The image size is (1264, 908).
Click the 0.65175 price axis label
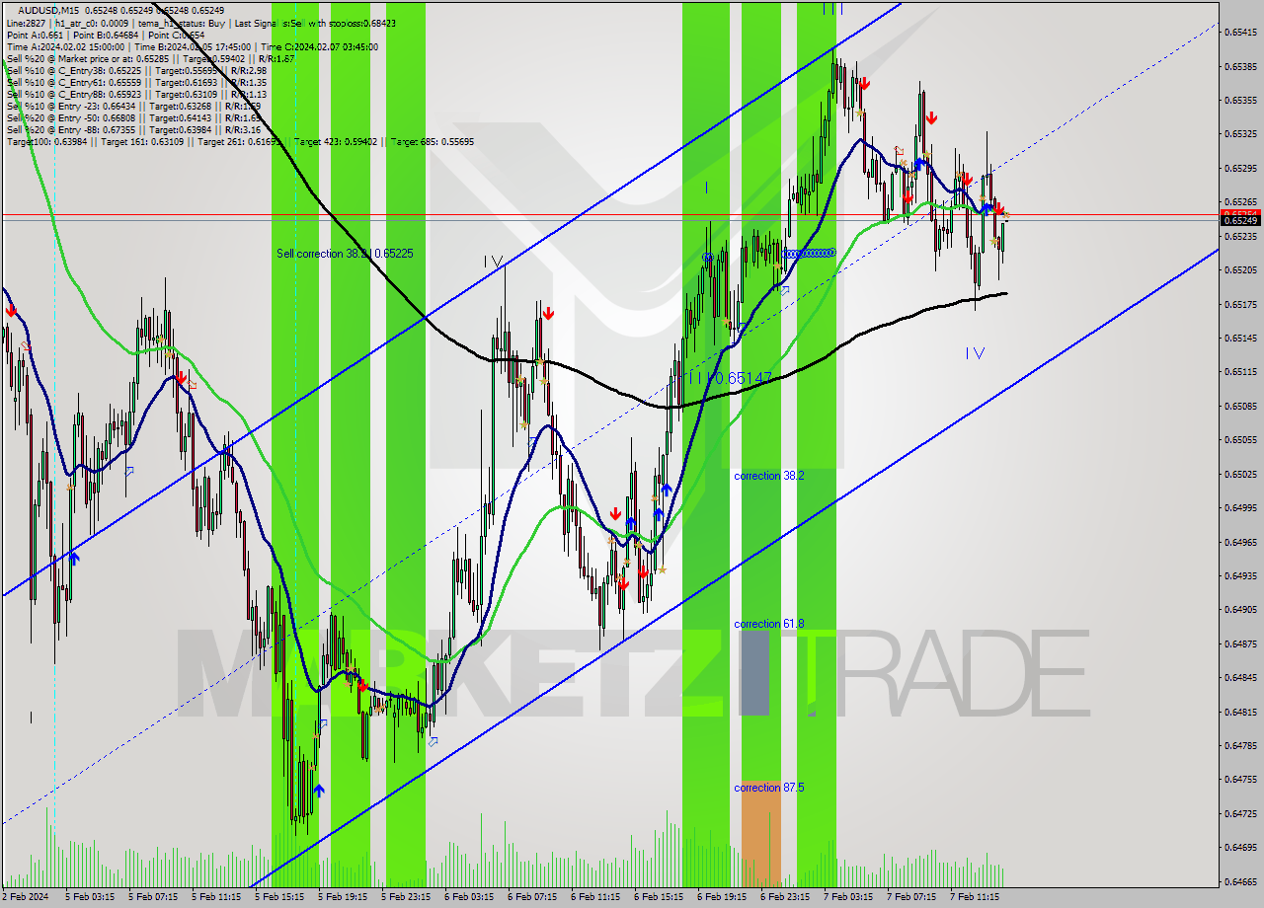click(x=1240, y=304)
